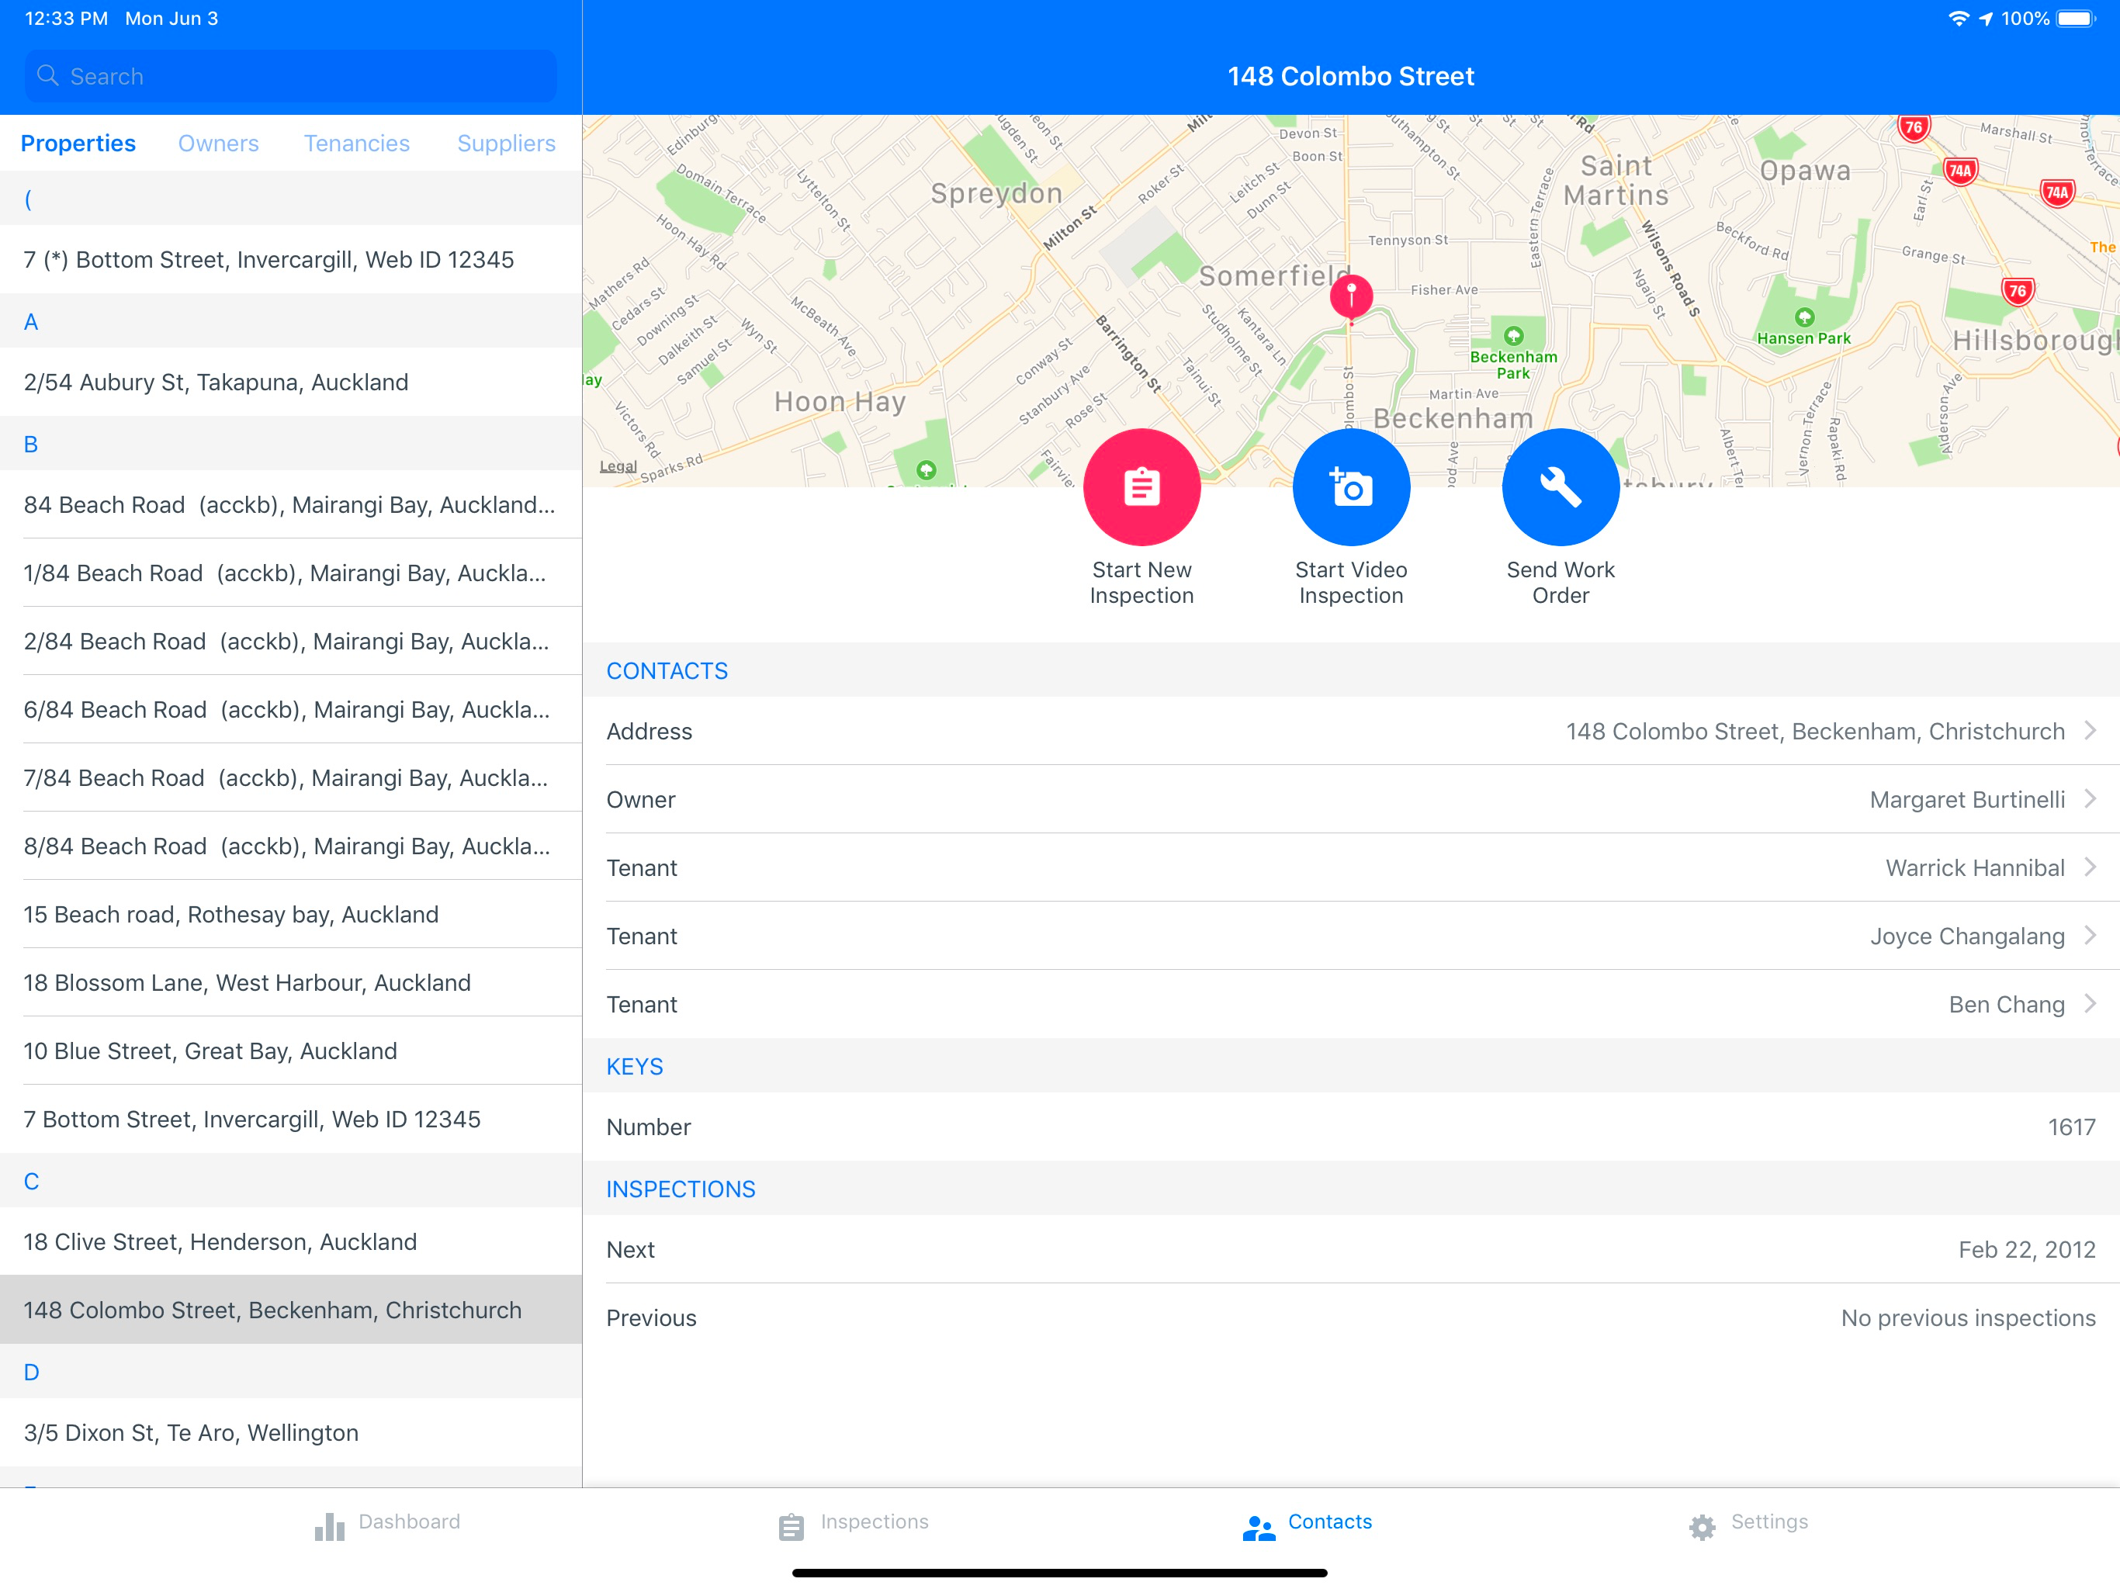2120x1589 pixels.
Task: Open the Inspections tab label
Action: 874,1521
